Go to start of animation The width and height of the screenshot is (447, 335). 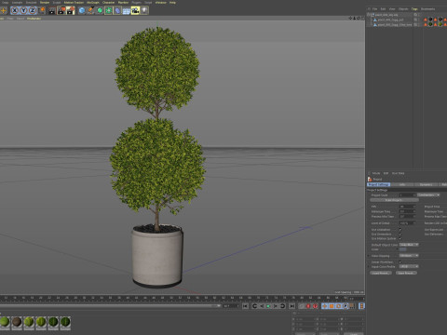click(x=245, y=306)
